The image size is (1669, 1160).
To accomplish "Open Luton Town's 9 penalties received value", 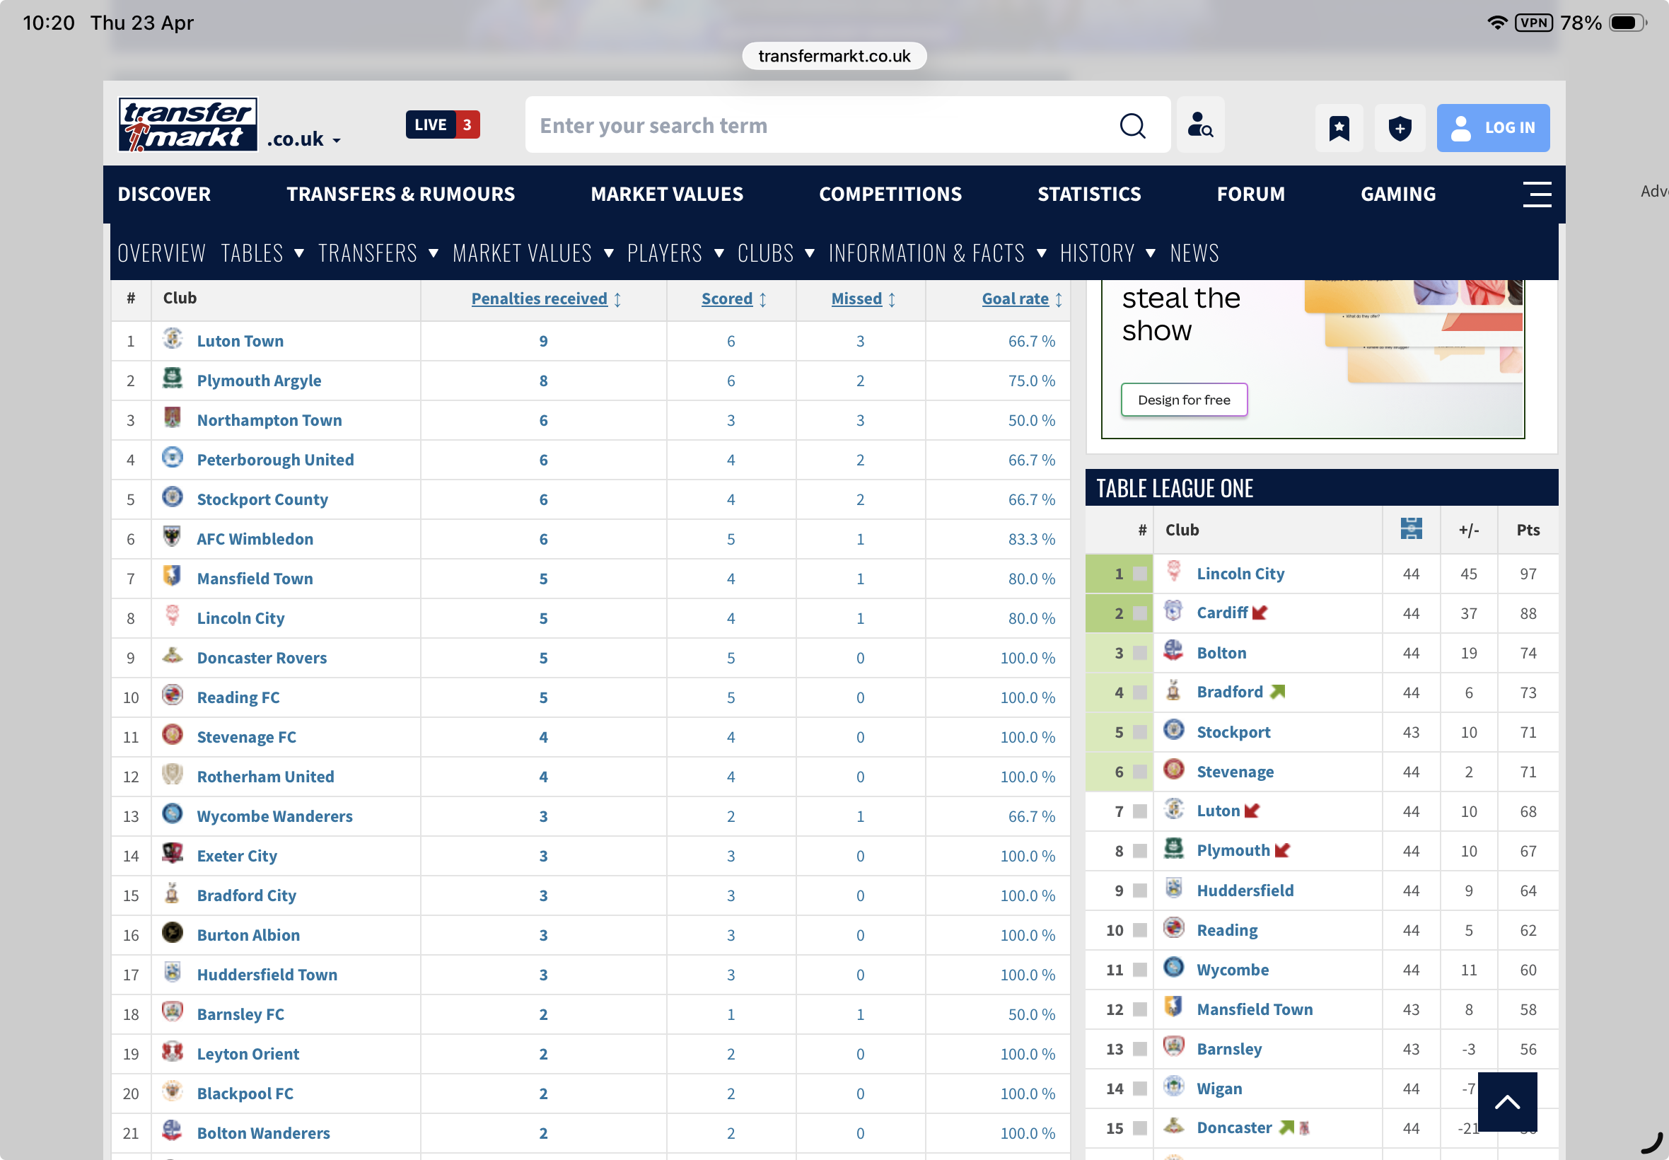I will (x=544, y=341).
